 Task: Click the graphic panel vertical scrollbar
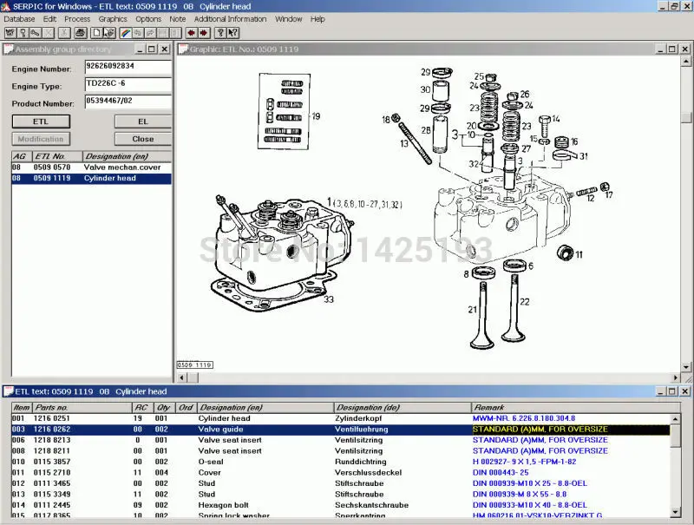[687, 217]
